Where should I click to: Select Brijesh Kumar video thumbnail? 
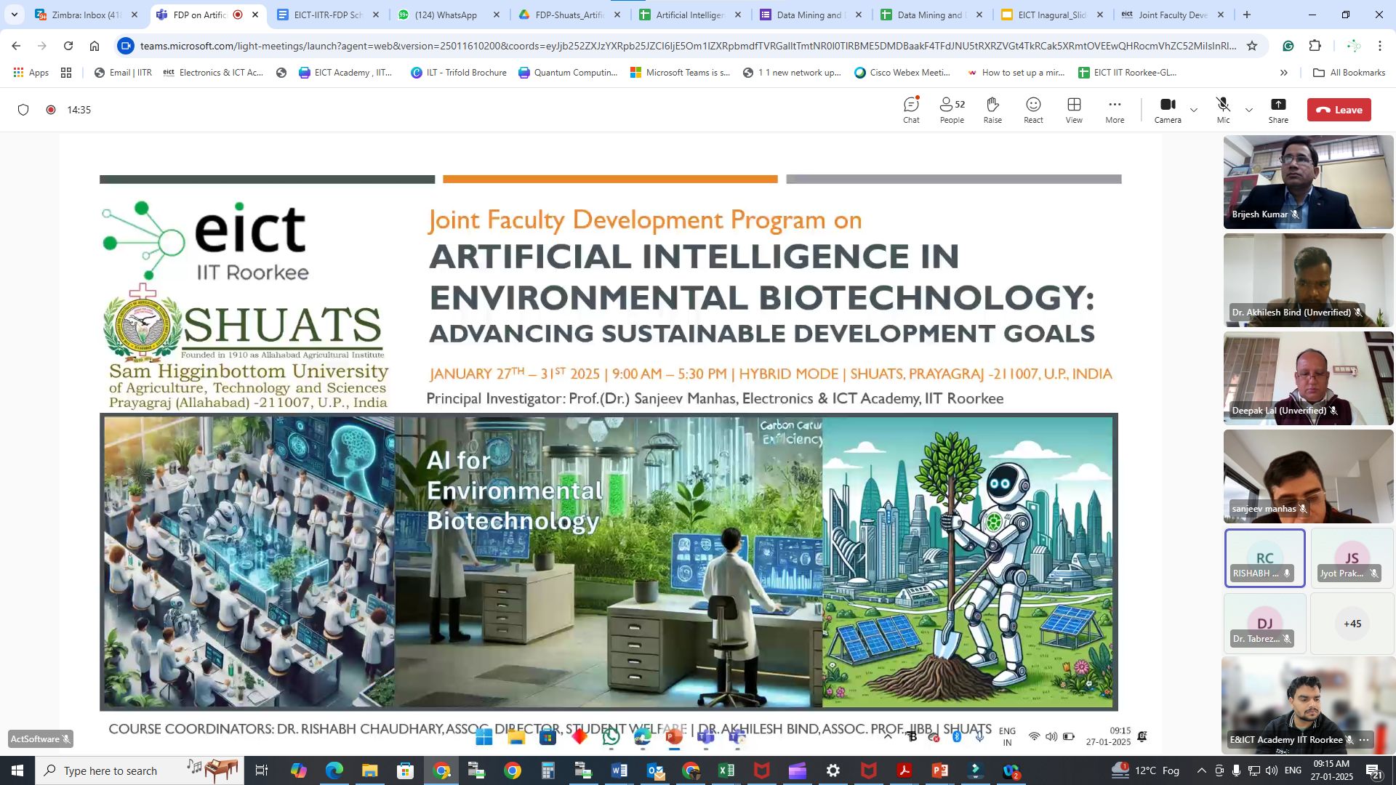coord(1307,182)
